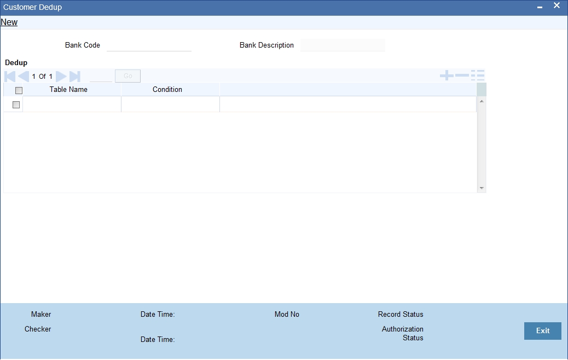Tick the select-all checkbox in table header
568x360 pixels.
click(x=19, y=90)
